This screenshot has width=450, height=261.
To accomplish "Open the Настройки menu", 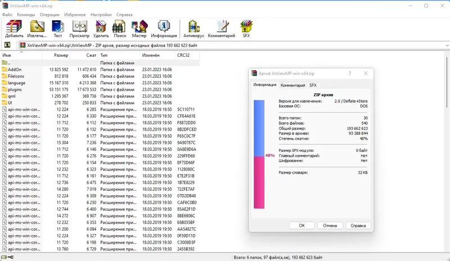I will pos(101,15).
